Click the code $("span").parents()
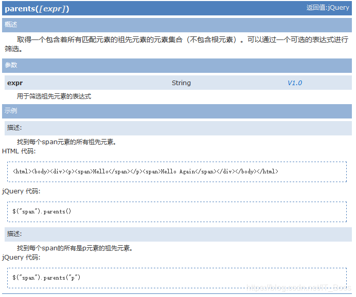 pyautogui.click(x=42, y=211)
